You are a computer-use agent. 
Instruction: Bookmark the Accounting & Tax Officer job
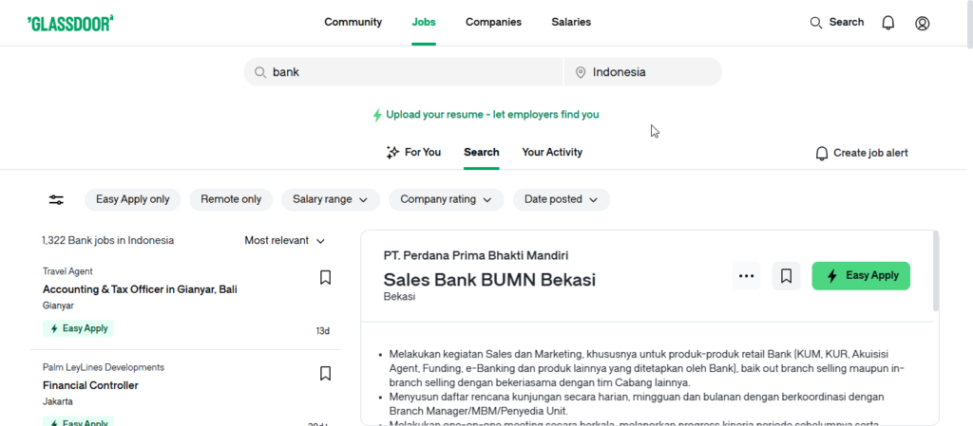pyautogui.click(x=325, y=277)
